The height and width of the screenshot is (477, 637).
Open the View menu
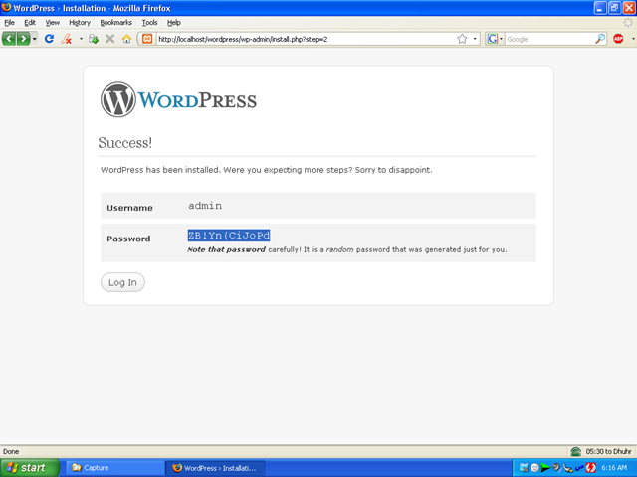tap(53, 23)
